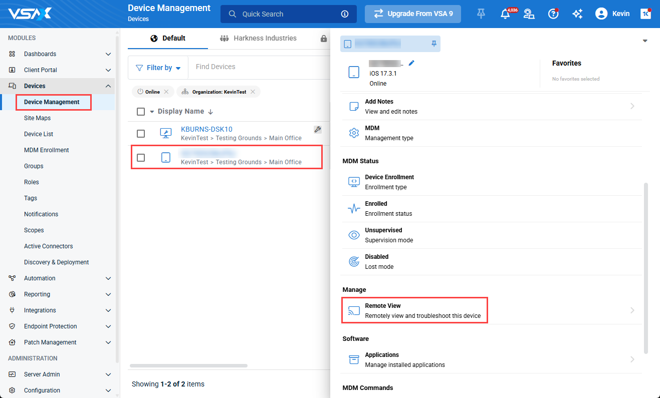Click the Find Devices search field
Screen dimensions: 660x398
pyautogui.click(x=256, y=67)
